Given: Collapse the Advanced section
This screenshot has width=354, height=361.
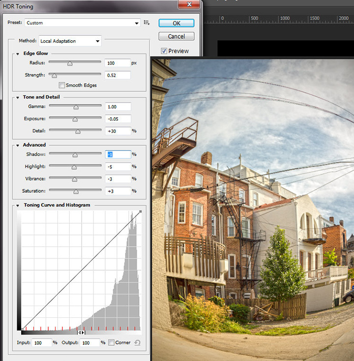Looking at the screenshot, I should [18, 145].
